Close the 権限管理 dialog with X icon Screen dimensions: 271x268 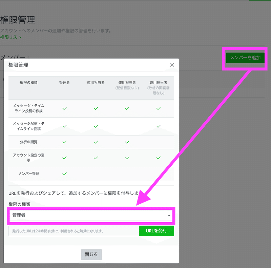coord(172,65)
